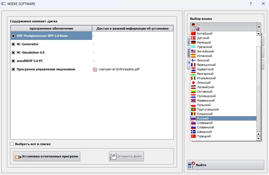The width and height of the screenshot is (269, 175).
Task: Click the flag icon beside Английский
Action: click(193, 51)
